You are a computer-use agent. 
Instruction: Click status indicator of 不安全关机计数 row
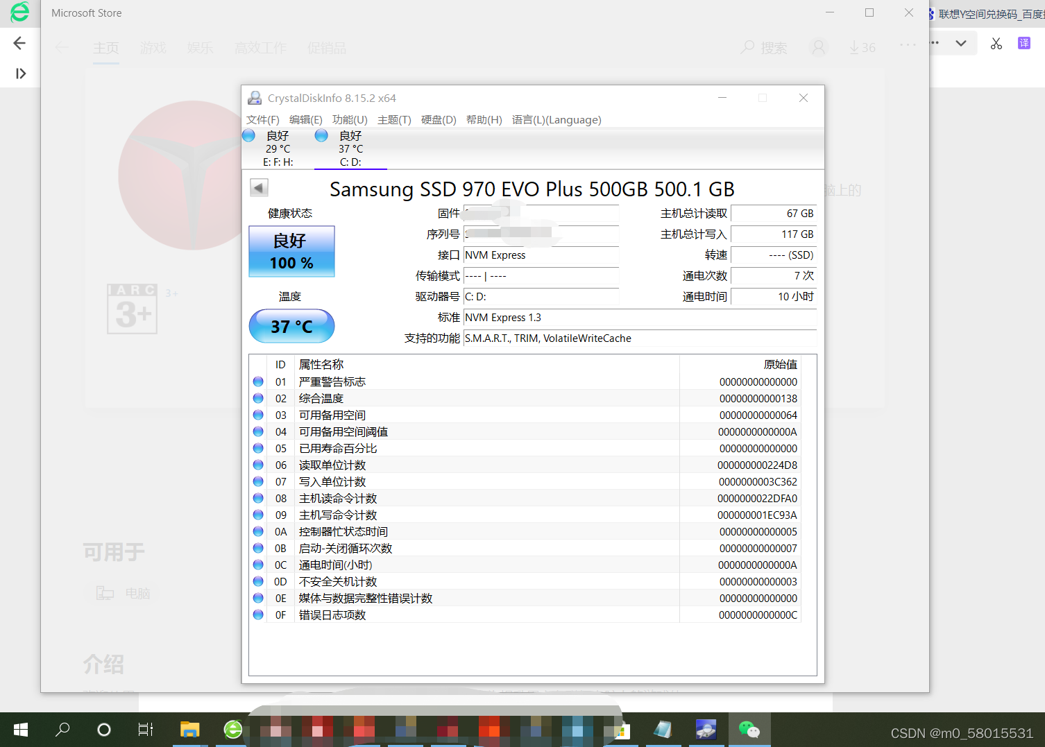(x=258, y=581)
